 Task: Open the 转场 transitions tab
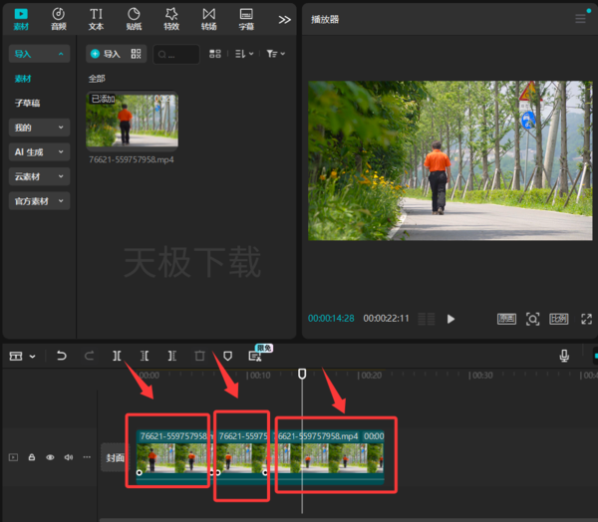click(x=209, y=19)
